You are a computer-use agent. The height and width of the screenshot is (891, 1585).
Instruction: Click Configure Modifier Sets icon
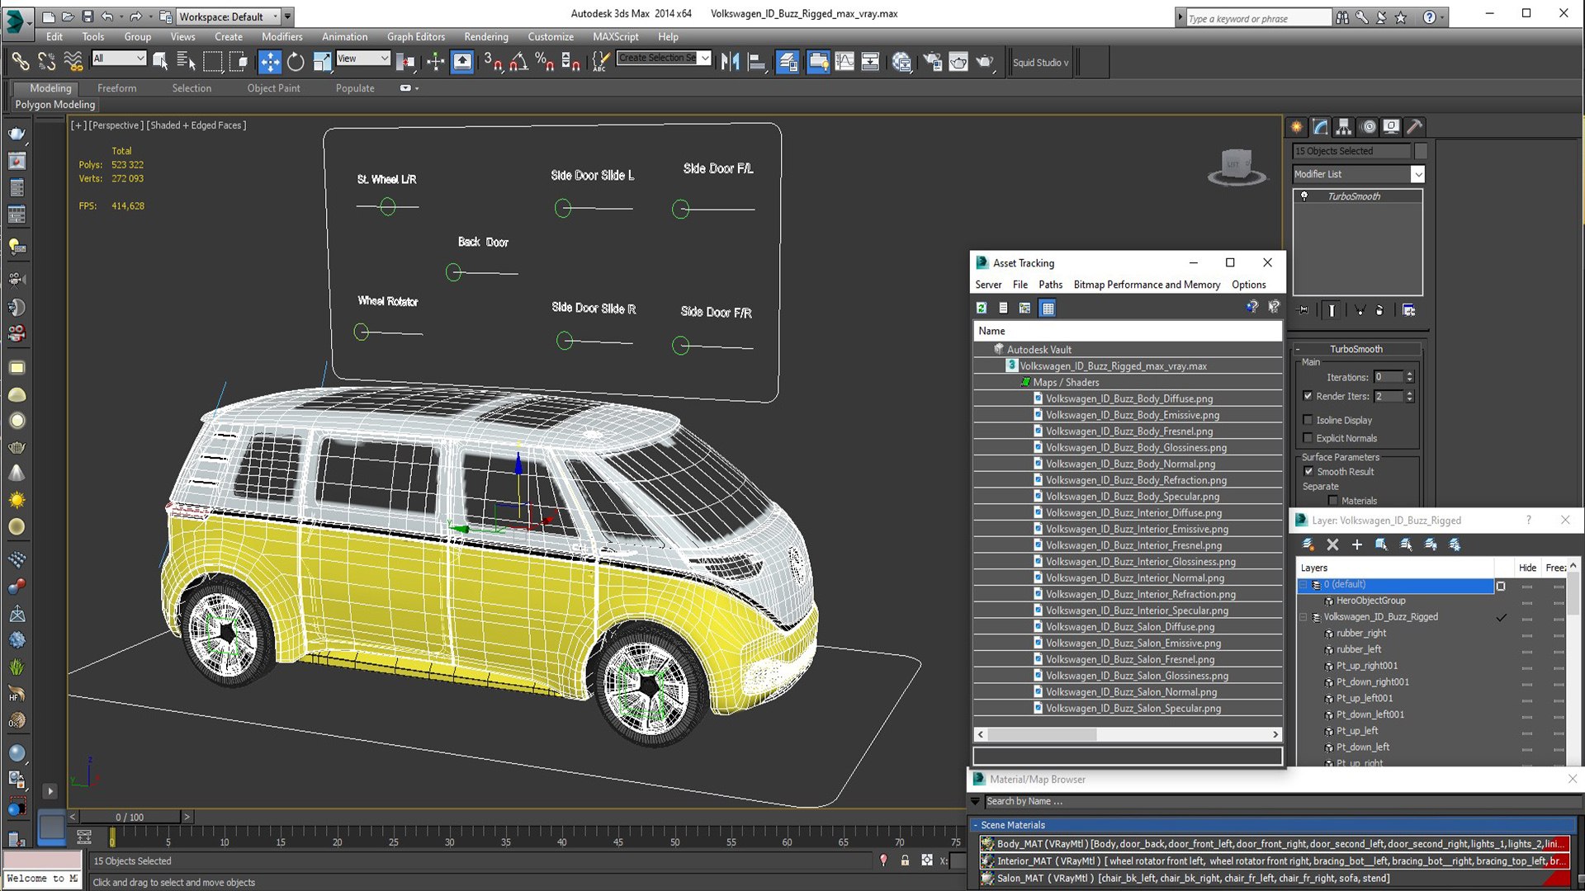pyautogui.click(x=1409, y=310)
